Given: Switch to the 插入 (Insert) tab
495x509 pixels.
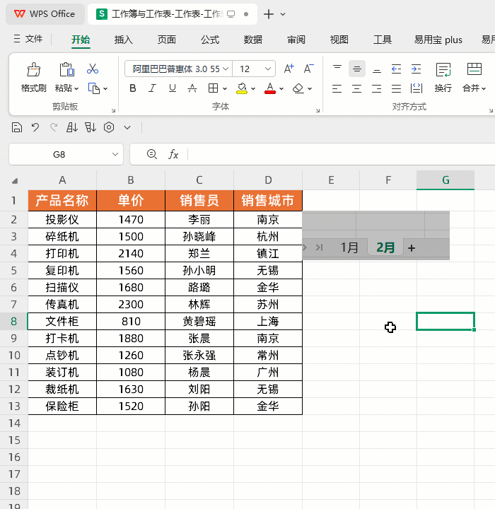Looking at the screenshot, I should pyautogui.click(x=124, y=40).
